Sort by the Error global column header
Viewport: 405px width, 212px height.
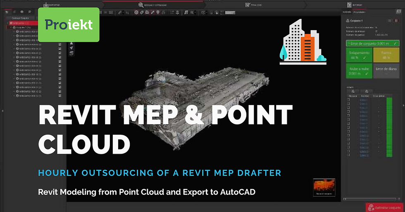[x=379, y=96]
